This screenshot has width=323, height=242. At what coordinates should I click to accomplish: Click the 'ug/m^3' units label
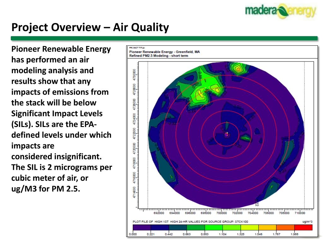coord(307,222)
